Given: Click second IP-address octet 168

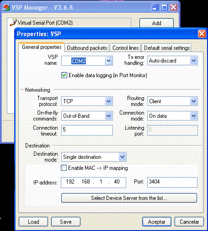Looking at the screenshot, I should (85, 182).
